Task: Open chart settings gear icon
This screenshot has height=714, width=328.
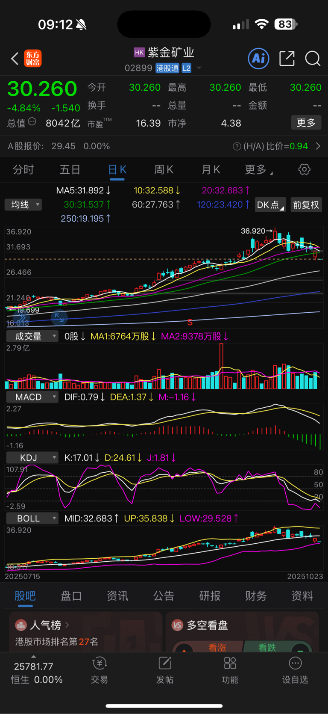Action: (305, 169)
